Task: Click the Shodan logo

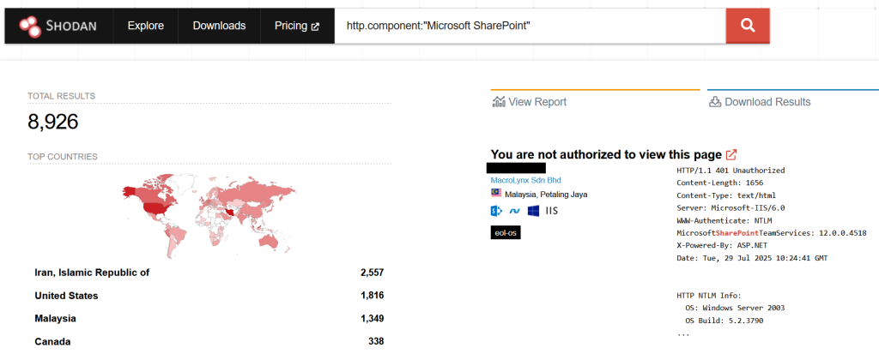Action: [57, 27]
